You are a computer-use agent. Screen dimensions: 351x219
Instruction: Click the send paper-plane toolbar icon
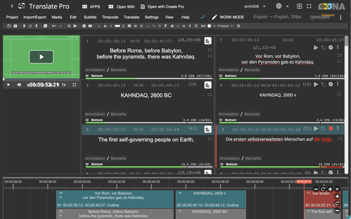pyautogui.click(x=75, y=26)
